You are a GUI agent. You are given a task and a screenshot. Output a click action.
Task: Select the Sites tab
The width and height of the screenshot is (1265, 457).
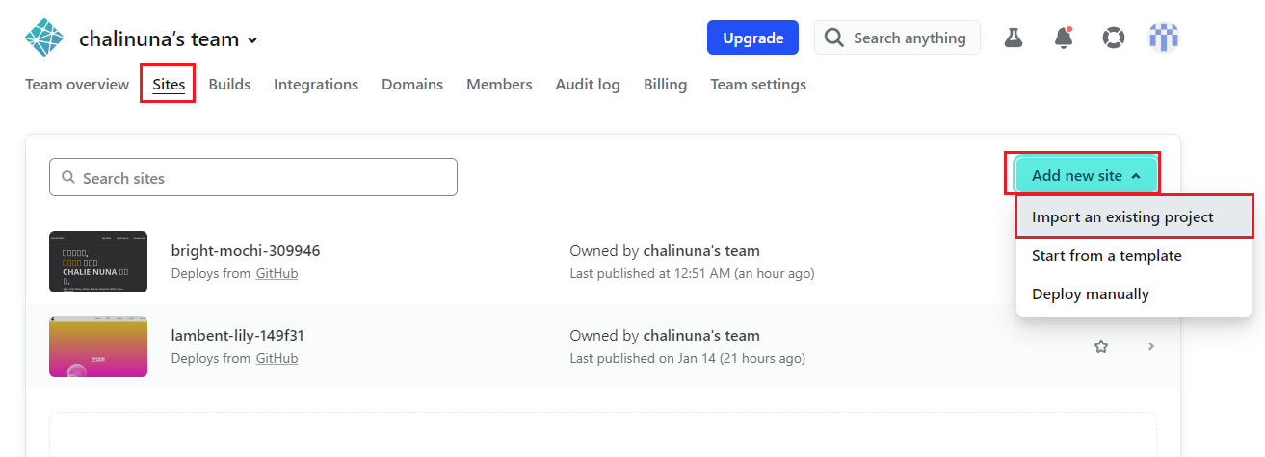click(x=169, y=85)
